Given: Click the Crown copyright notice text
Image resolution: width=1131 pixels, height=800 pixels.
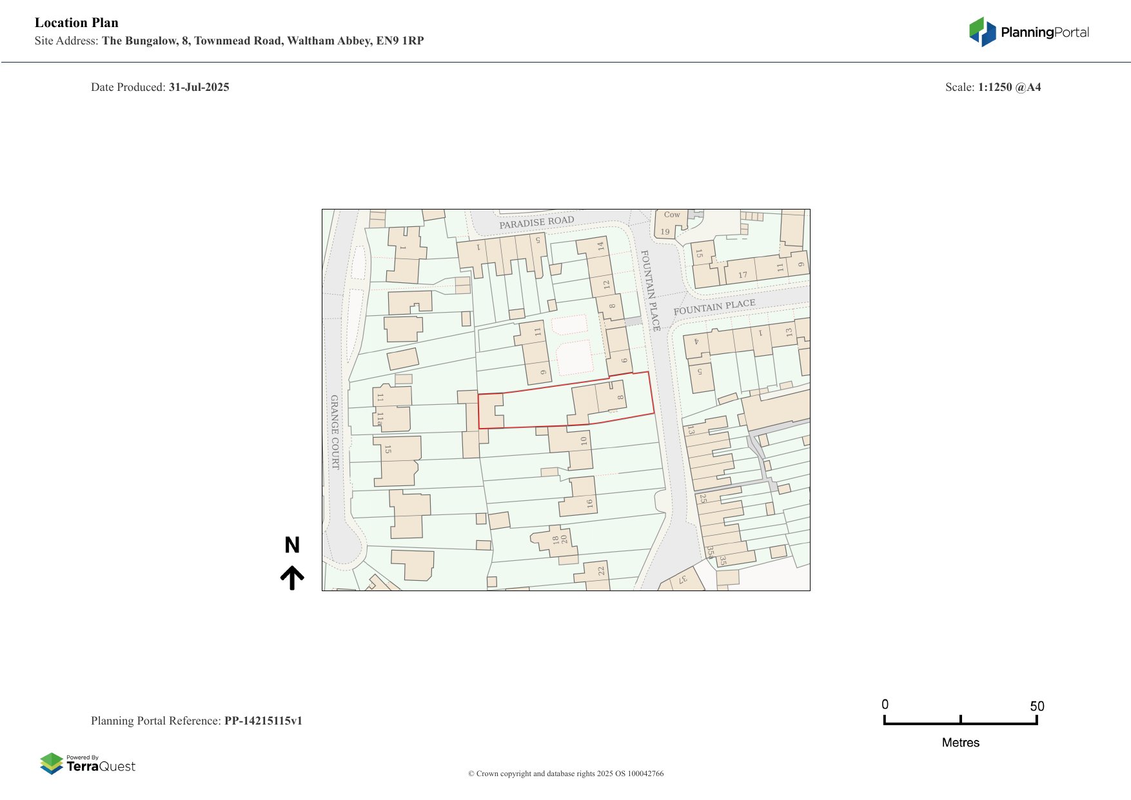Looking at the screenshot, I should pyautogui.click(x=565, y=774).
